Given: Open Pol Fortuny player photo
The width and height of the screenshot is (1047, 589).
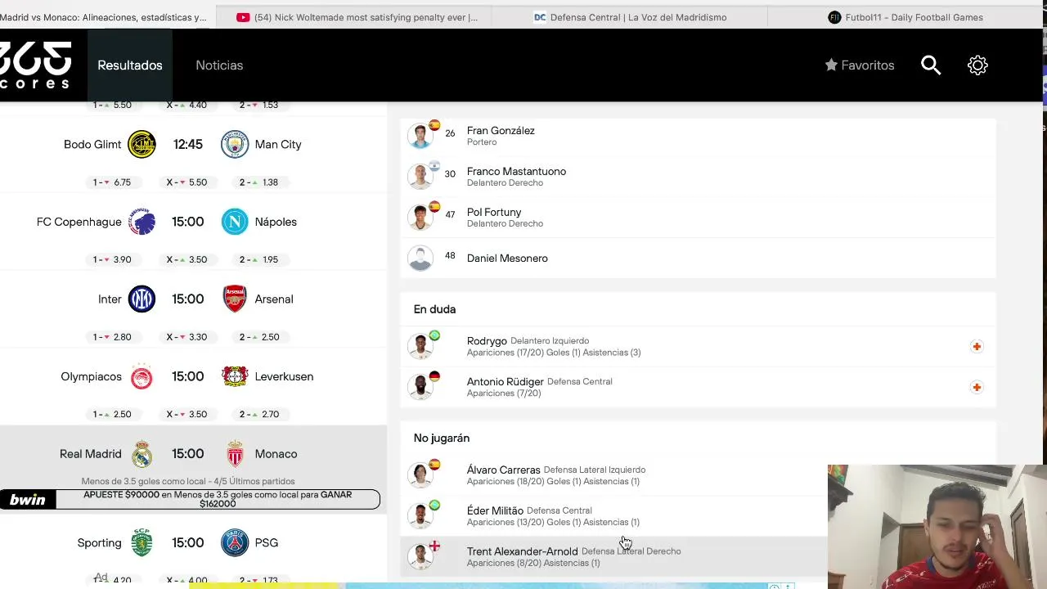Looking at the screenshot, I should (420, 217).
